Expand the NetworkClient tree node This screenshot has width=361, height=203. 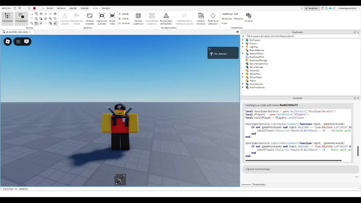[243, 53]
